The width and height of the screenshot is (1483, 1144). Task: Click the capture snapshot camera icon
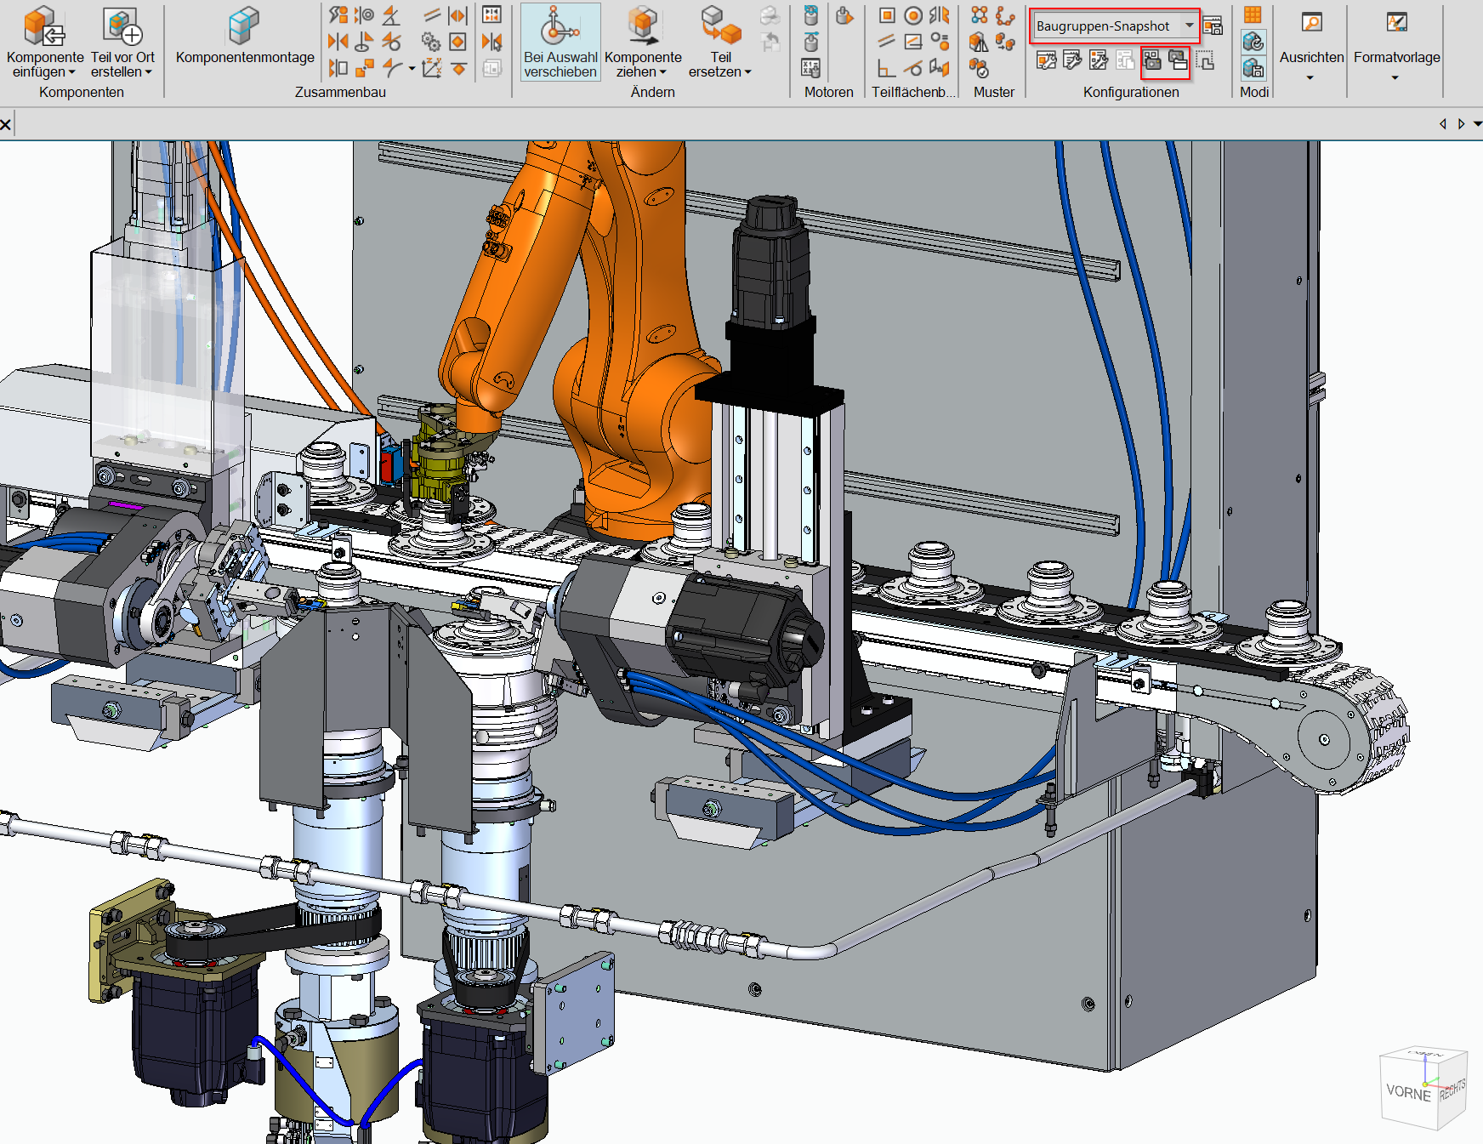(x=1152, y=60)
